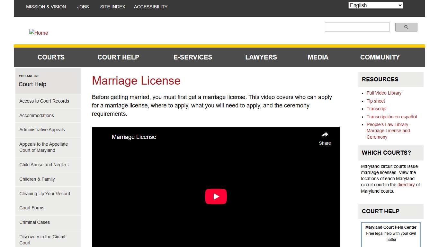Screen dimensions: 439x247
Task: Select the E-SERVICES navigation tab
Action: (x=193, y=57)
